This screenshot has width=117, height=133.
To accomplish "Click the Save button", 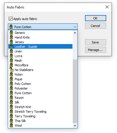I will click(x=95, y=42).
